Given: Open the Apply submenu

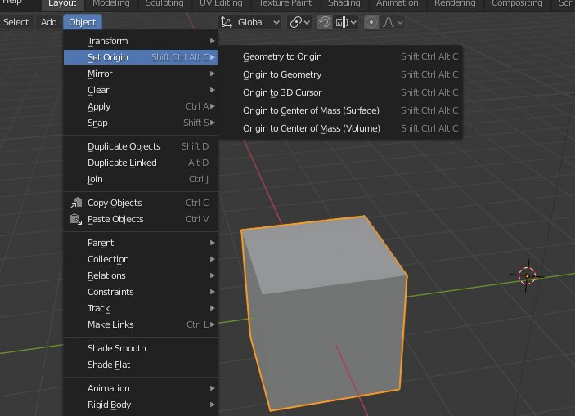Looking at the screenshot, I should pos(141,106).
